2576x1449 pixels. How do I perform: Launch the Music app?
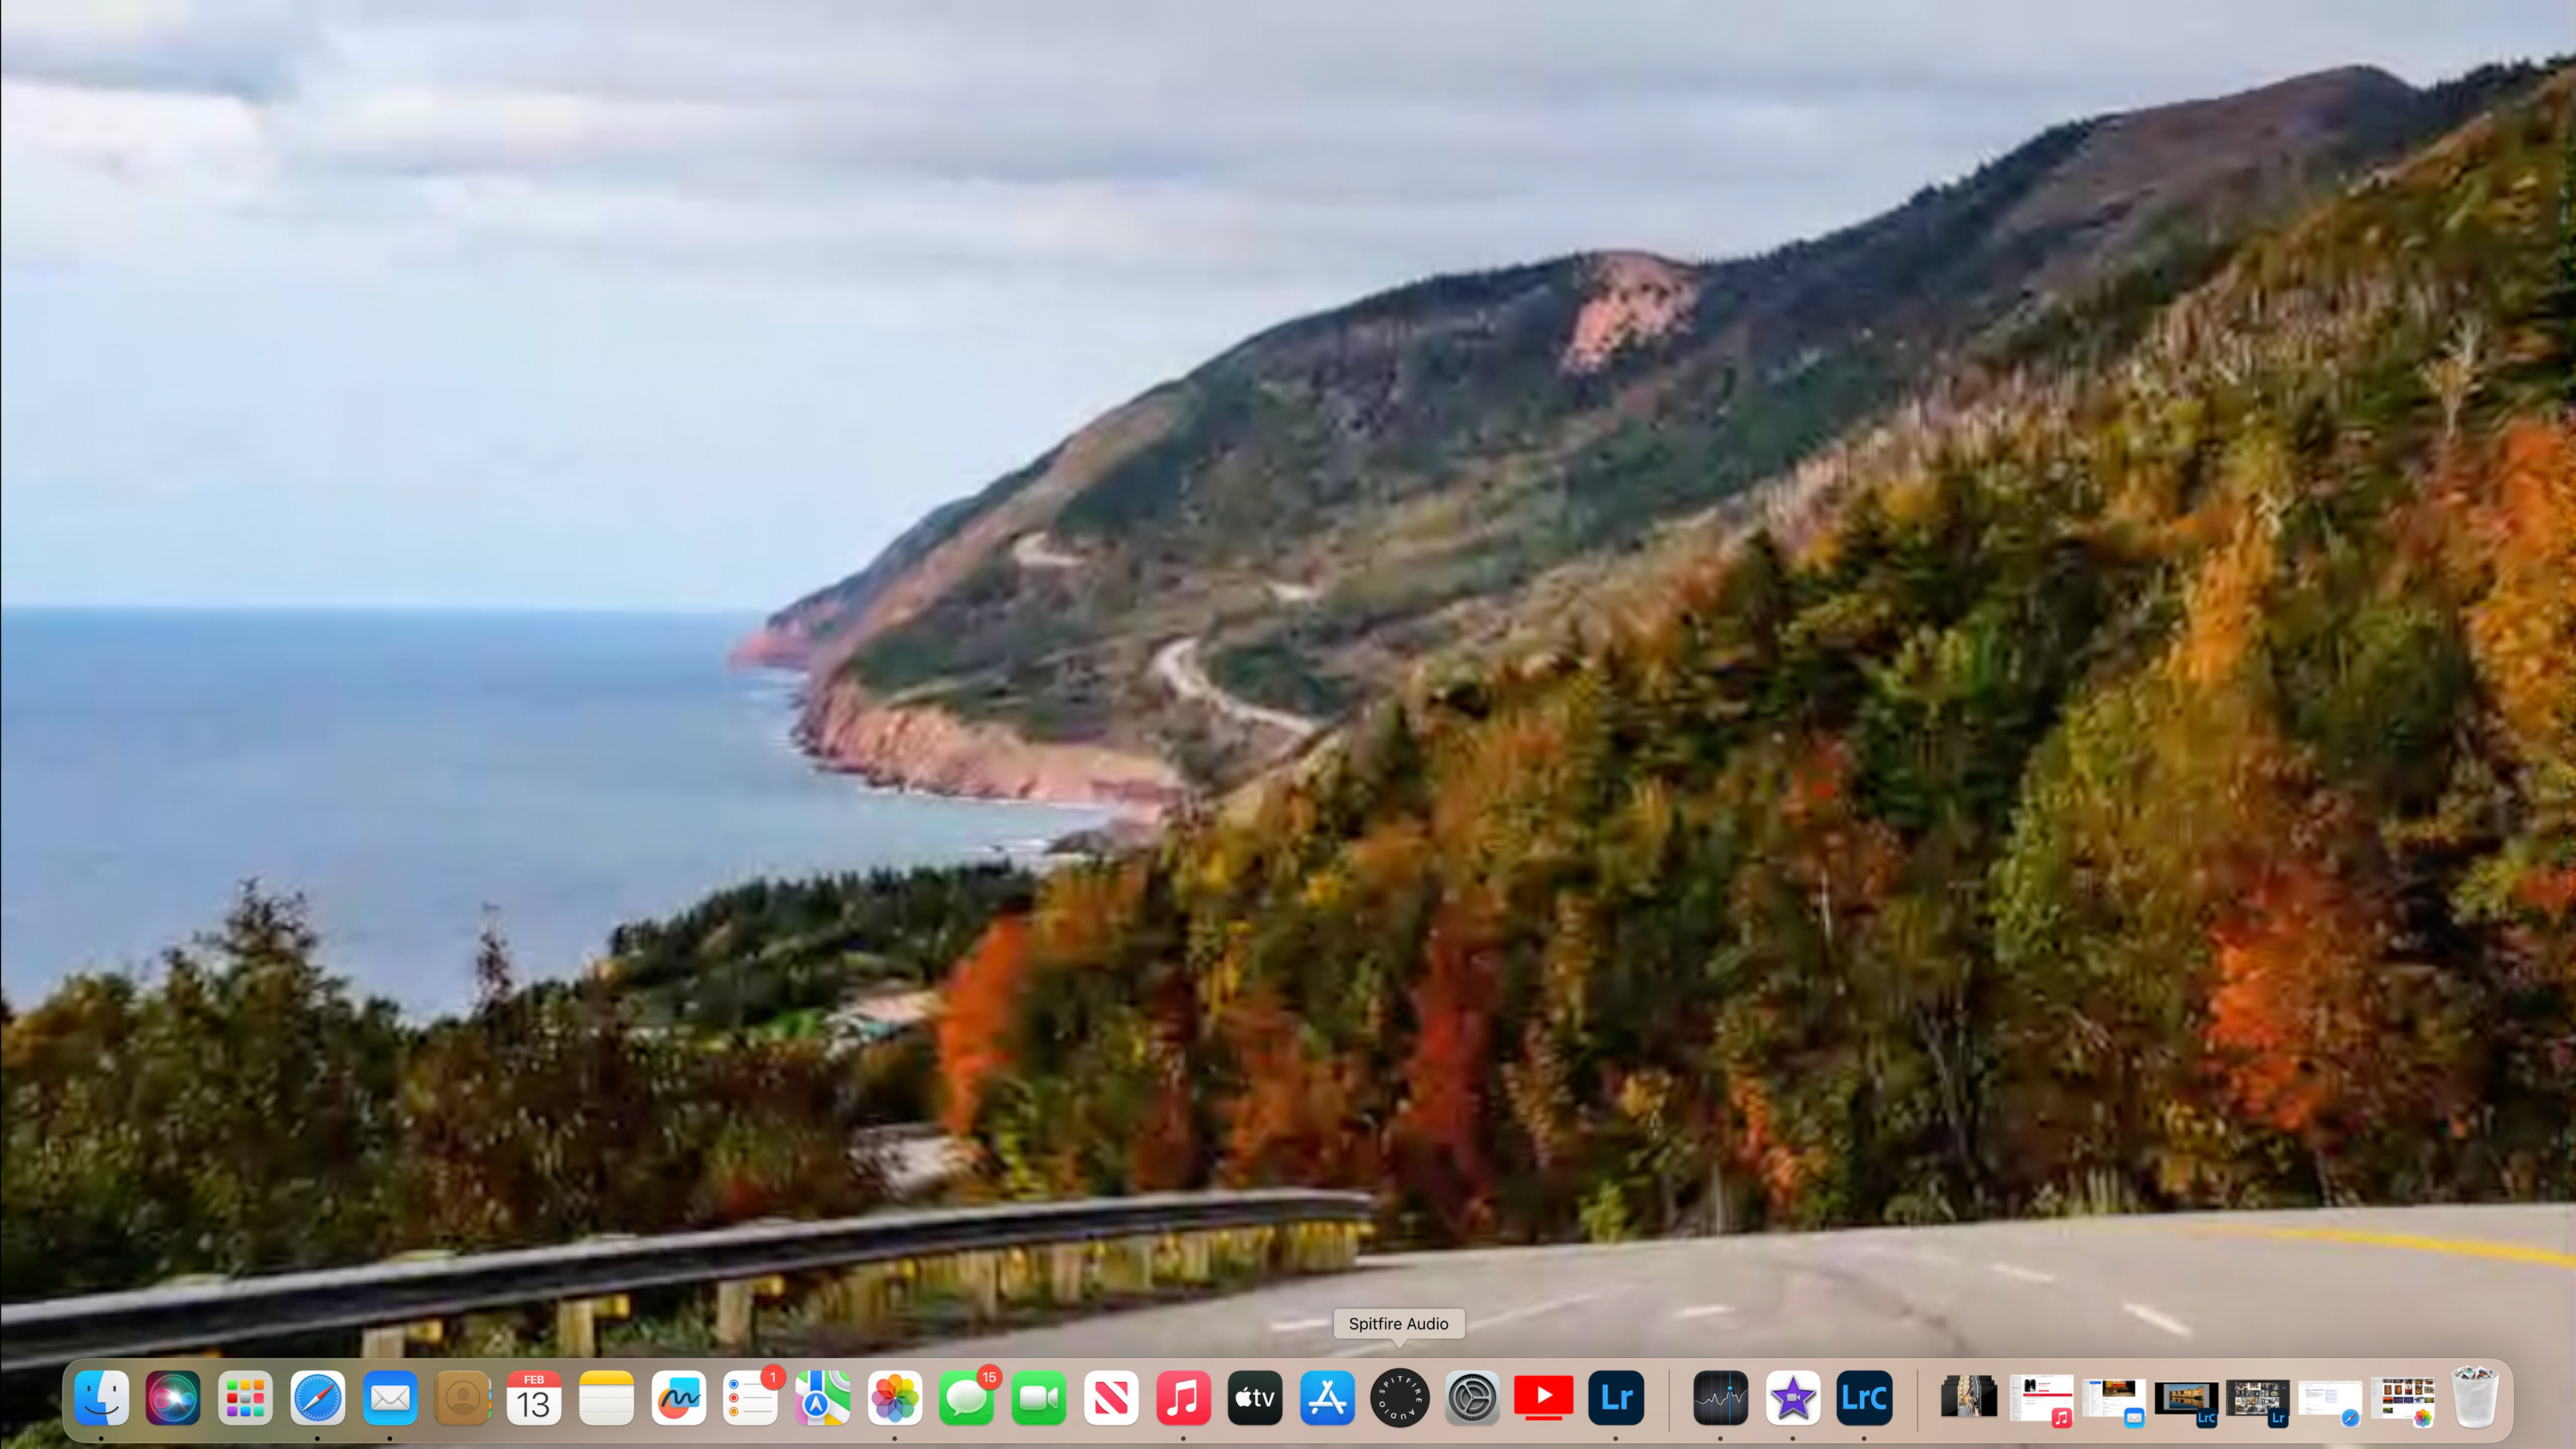(x=1183, y=1397)
